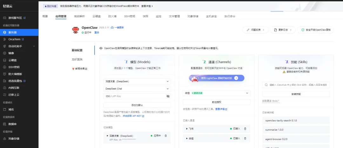Open 点击获取 API KEY link
The width and height of the screenshot is (343, 148).
point(133,116)
